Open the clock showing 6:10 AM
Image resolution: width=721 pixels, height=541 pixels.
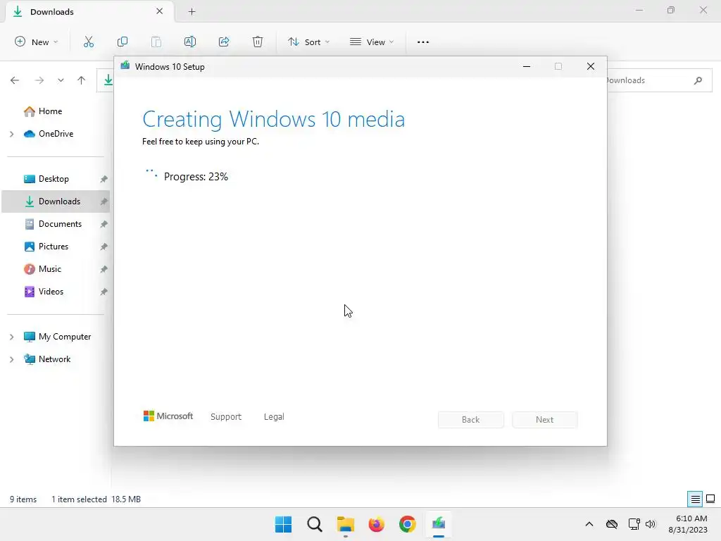688,524
